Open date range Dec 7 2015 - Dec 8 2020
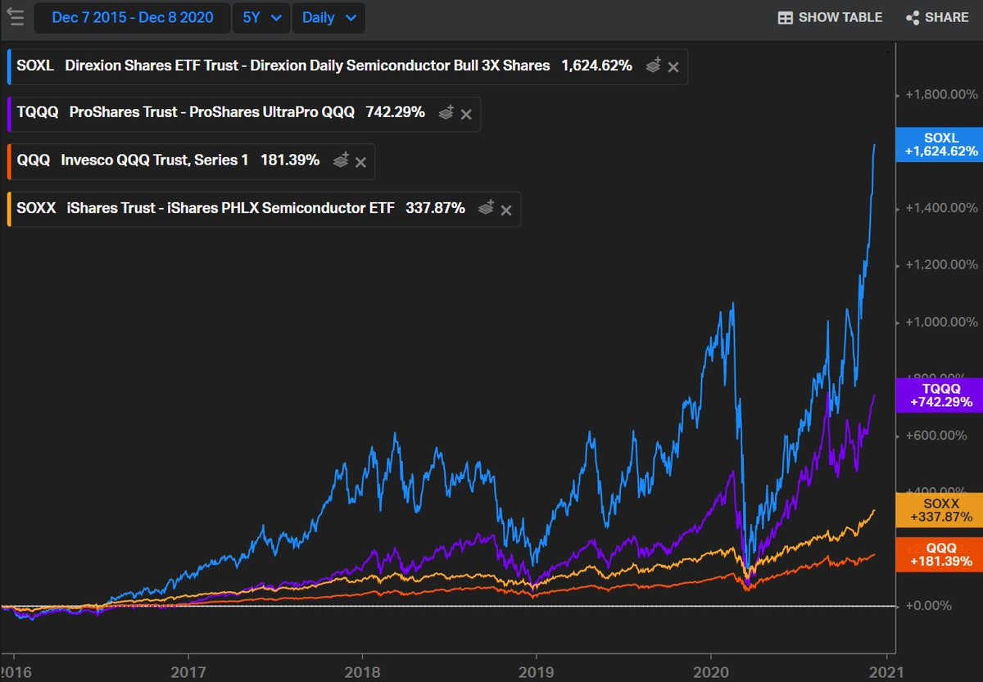The width and height of the screenshot is (983, 682). (133, 17)
